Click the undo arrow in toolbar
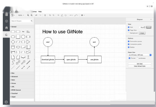Screen dimensions: 156x107 (x=37, y=15)
